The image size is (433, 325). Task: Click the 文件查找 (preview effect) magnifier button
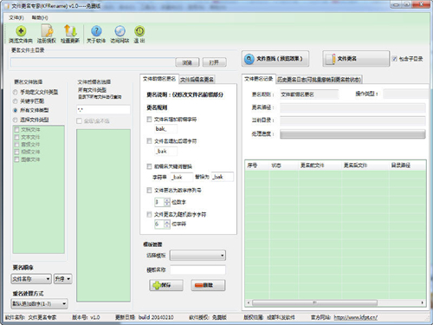pos(275,59)
